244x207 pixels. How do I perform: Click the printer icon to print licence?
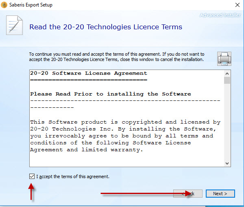(224, 59)
